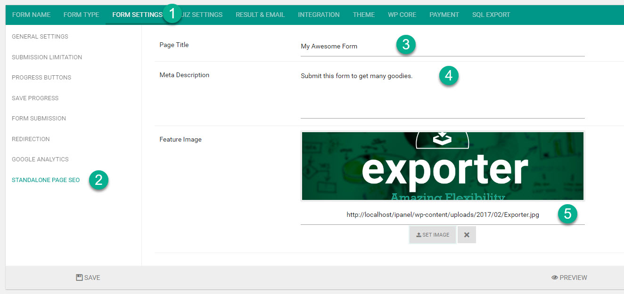Go to Save Progress settings
Screen dimensions: 624x294
(x=35, y=98)
